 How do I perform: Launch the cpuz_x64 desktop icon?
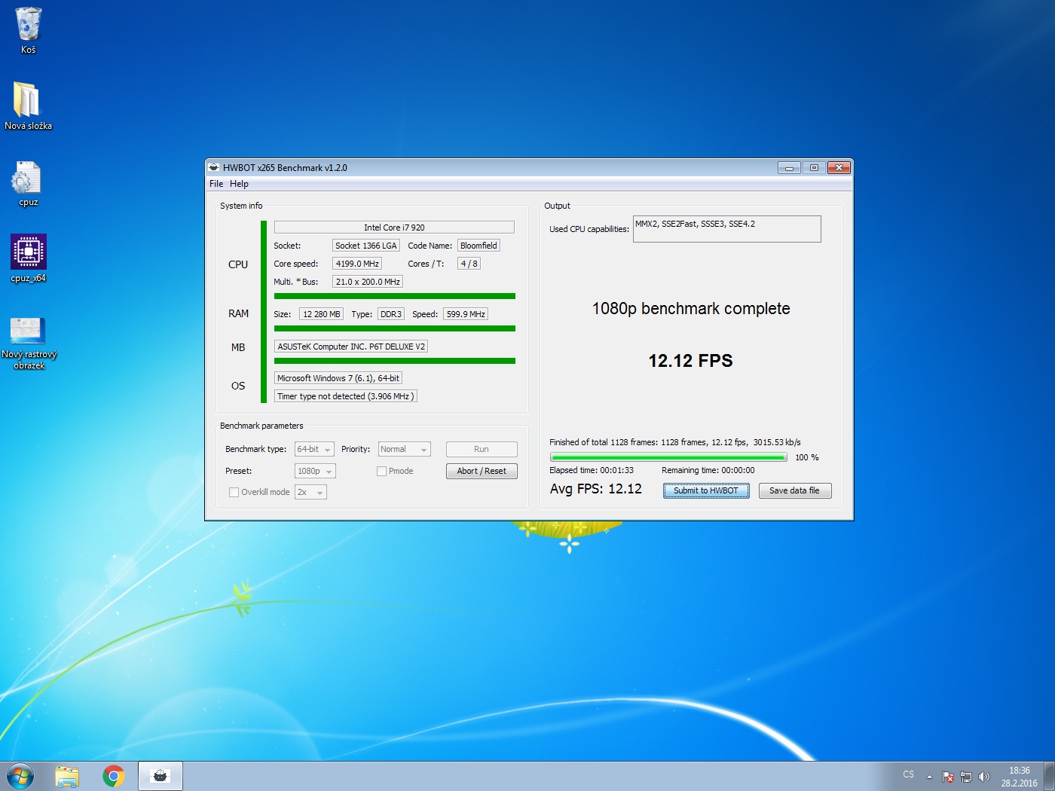point(28,258)
